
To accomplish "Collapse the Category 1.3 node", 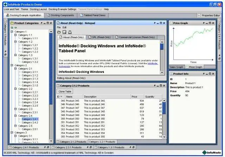I will 15,55.
